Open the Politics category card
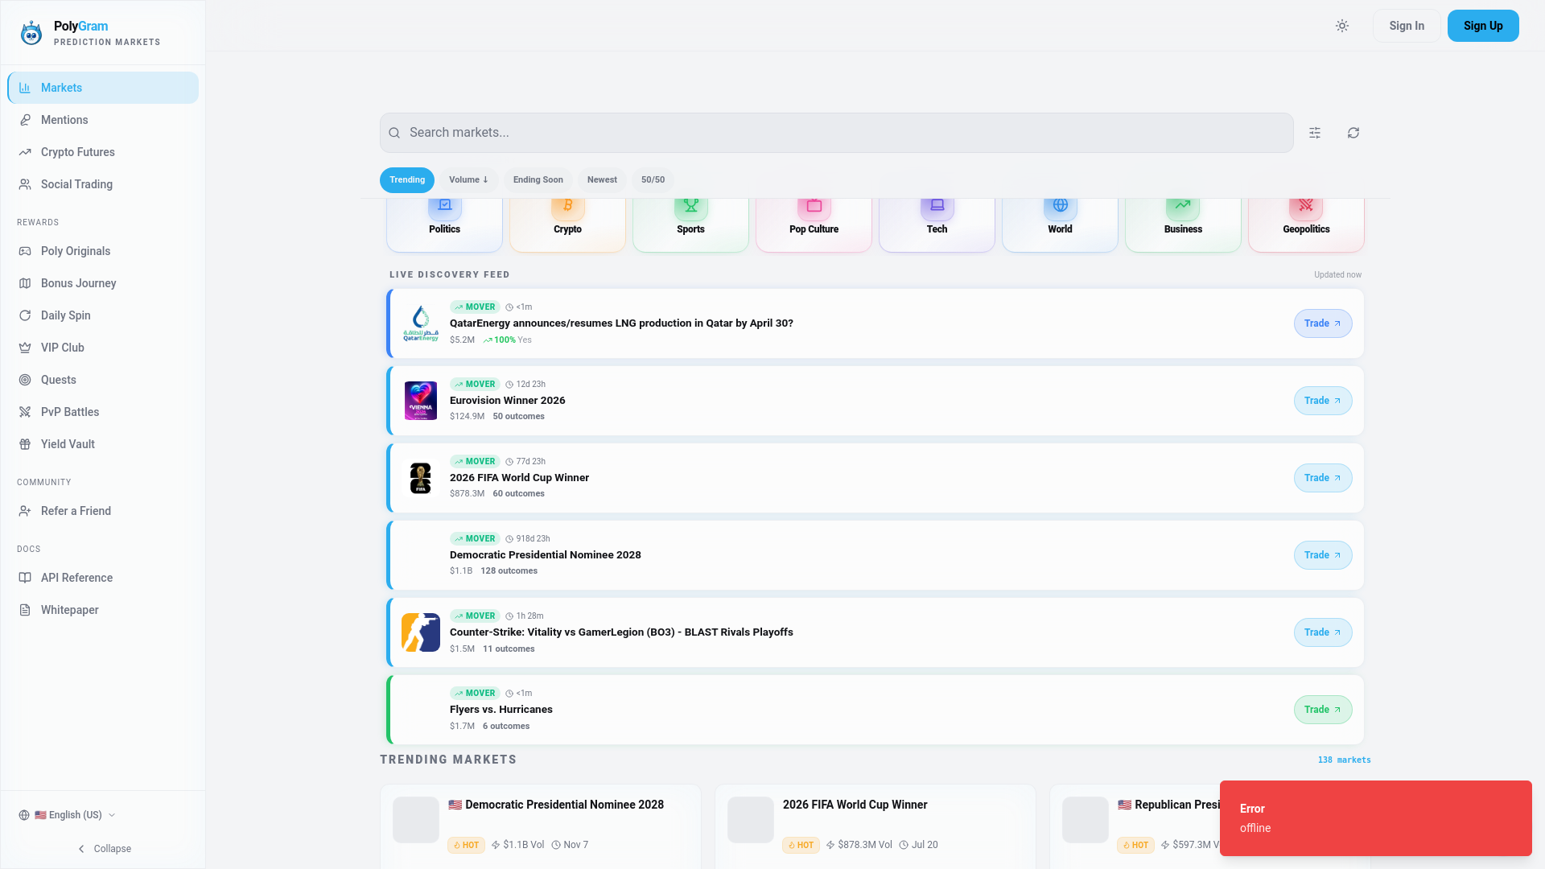Screen dimensions: 1545x869 444,224
